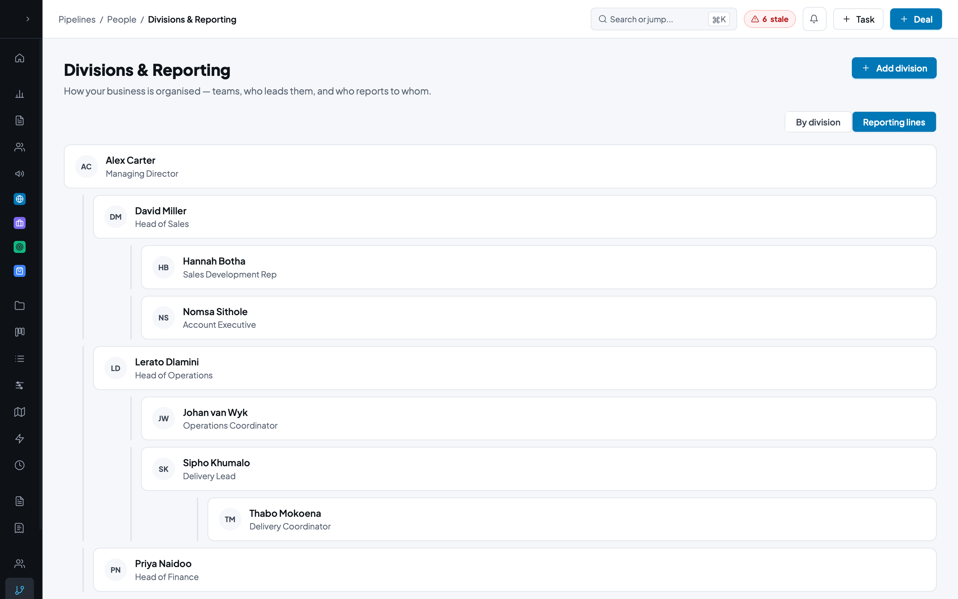958x599 pixels.
Task: Open the notifications bell
Action: (x=814, y=19)
